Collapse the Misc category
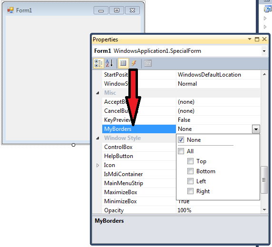This screenshot has height=247, width=272. point(97,93)
